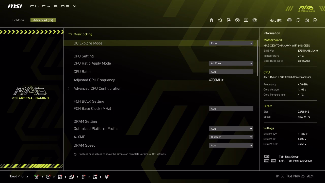Go back using the Overclocking arrow icon
Screen dimensions: 325x183
tap(70, 34)
